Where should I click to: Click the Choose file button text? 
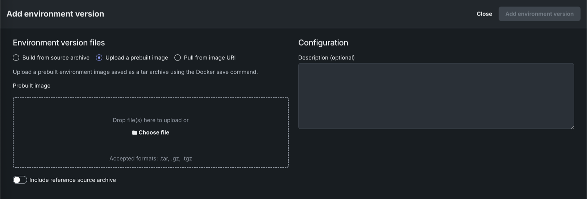(154, 132)
